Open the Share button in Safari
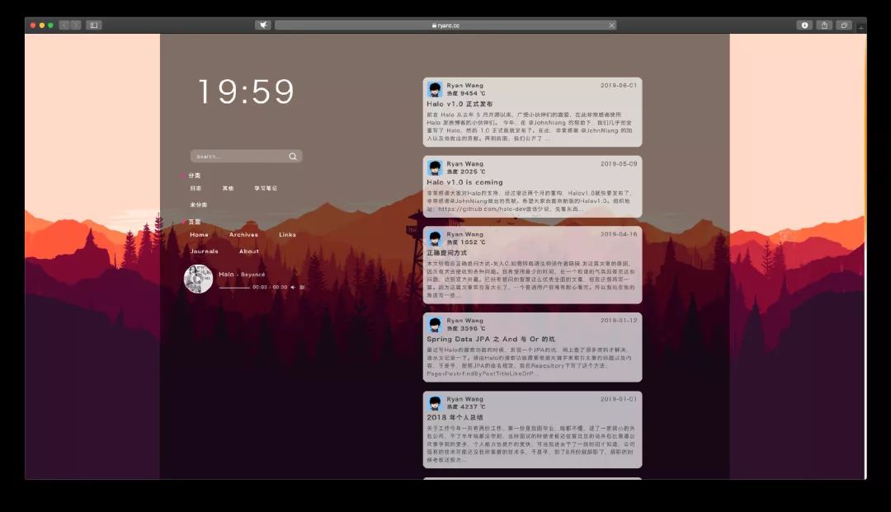Screen dimensions: 891x512 (824, 25)
